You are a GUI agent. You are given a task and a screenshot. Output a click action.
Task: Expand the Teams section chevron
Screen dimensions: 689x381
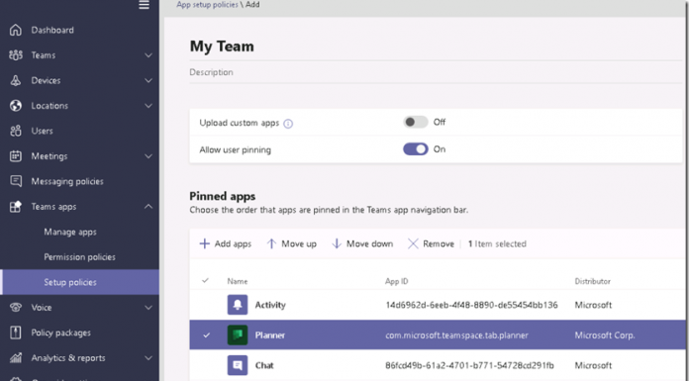(x=148, y=55)
